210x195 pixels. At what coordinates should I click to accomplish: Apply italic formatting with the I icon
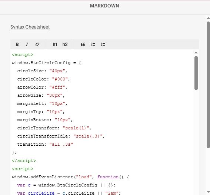point(27,44)
